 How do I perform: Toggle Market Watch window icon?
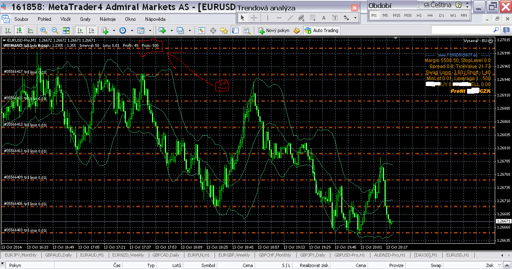point(202,30)
